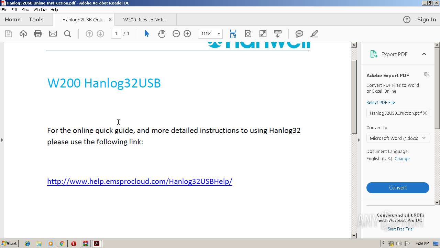Click the fit one full page icon
This screenshot has width=440, height=248.
point(248,34)
